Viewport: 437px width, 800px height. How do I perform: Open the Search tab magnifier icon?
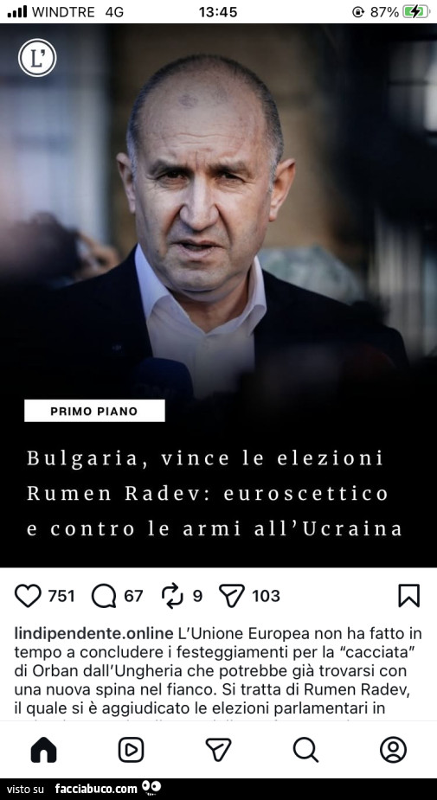[305, 750]
